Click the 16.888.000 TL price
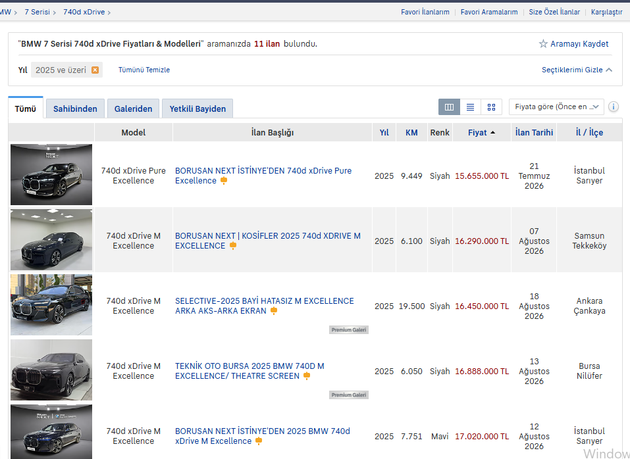 (482, 371)
